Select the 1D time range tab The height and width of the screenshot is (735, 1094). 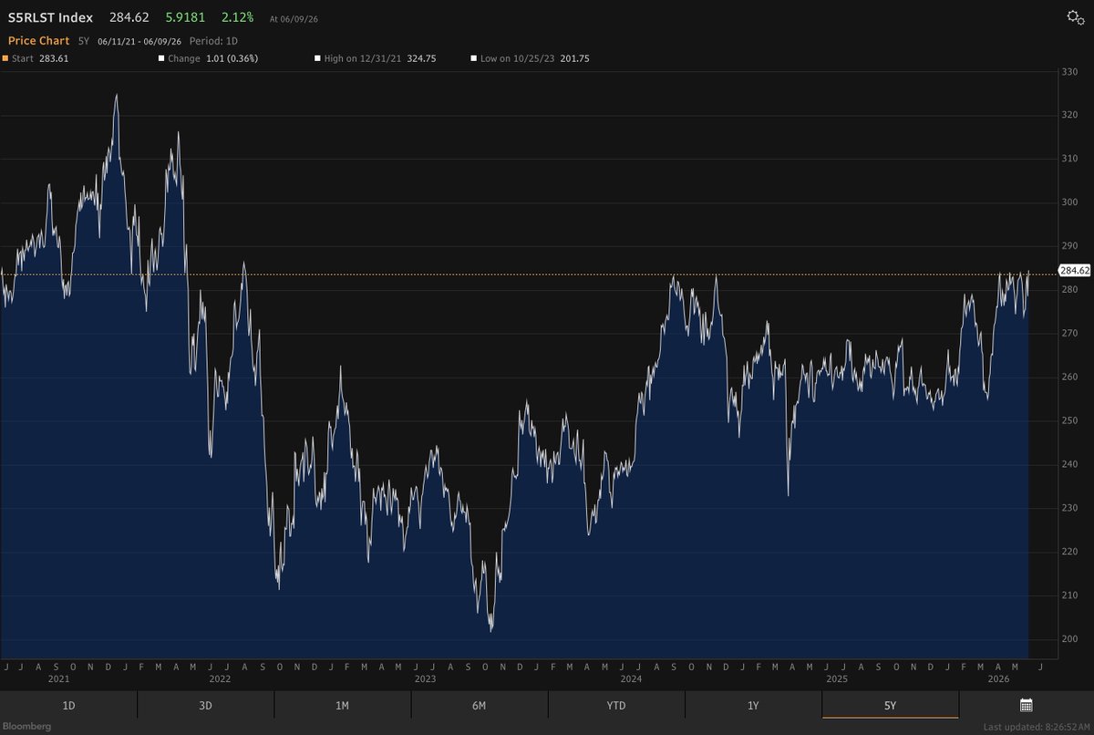pos(68,705)
